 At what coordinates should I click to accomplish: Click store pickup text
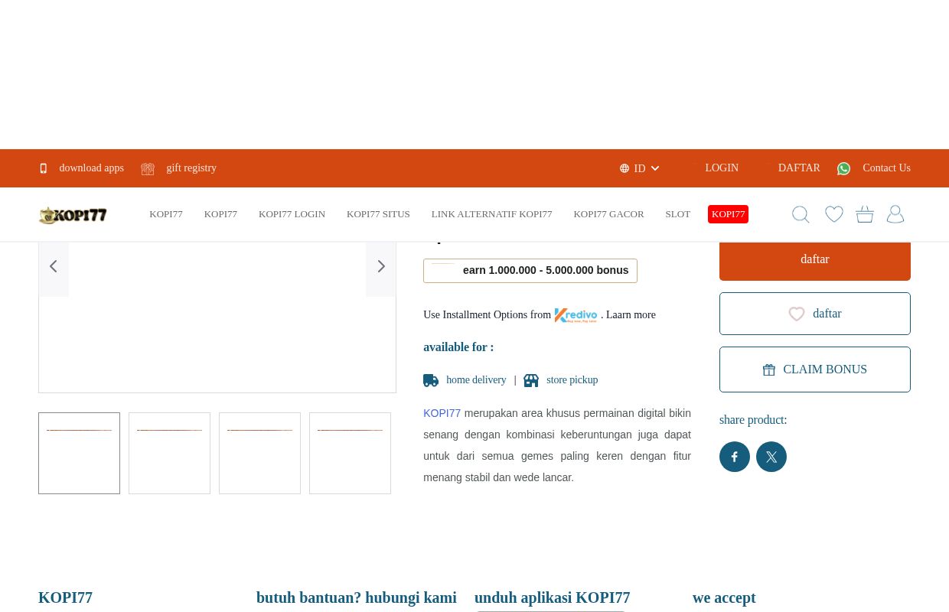pyautogui.click(x=572, y=380)
